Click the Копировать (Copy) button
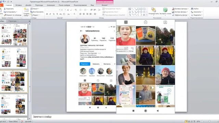The width and height of the screenshot is (219, 123). (x=11, y=12)
